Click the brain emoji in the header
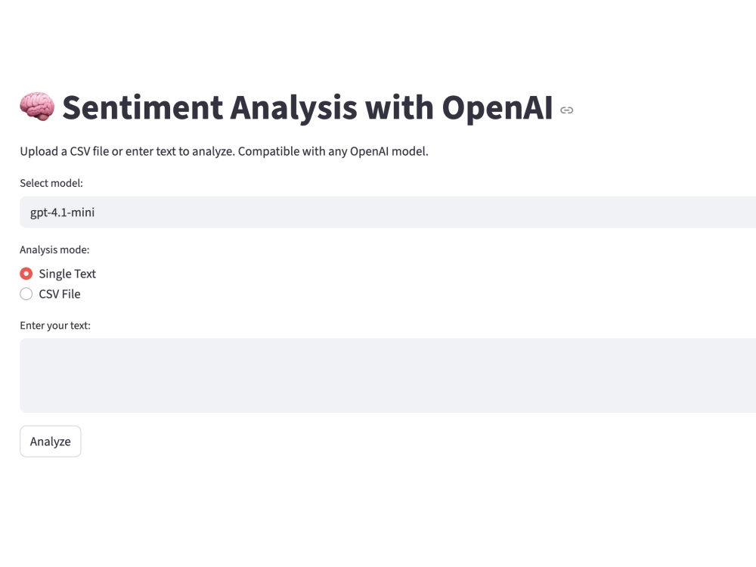 click(37, 107)
